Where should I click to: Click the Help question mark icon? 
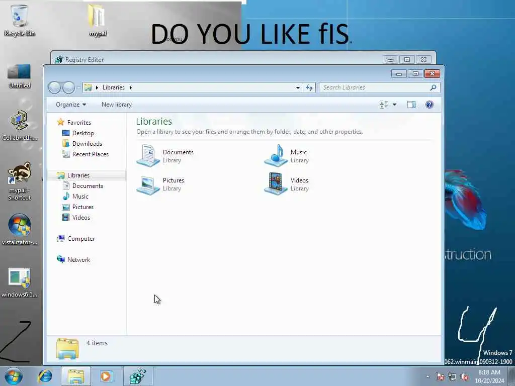click(430, 105)
